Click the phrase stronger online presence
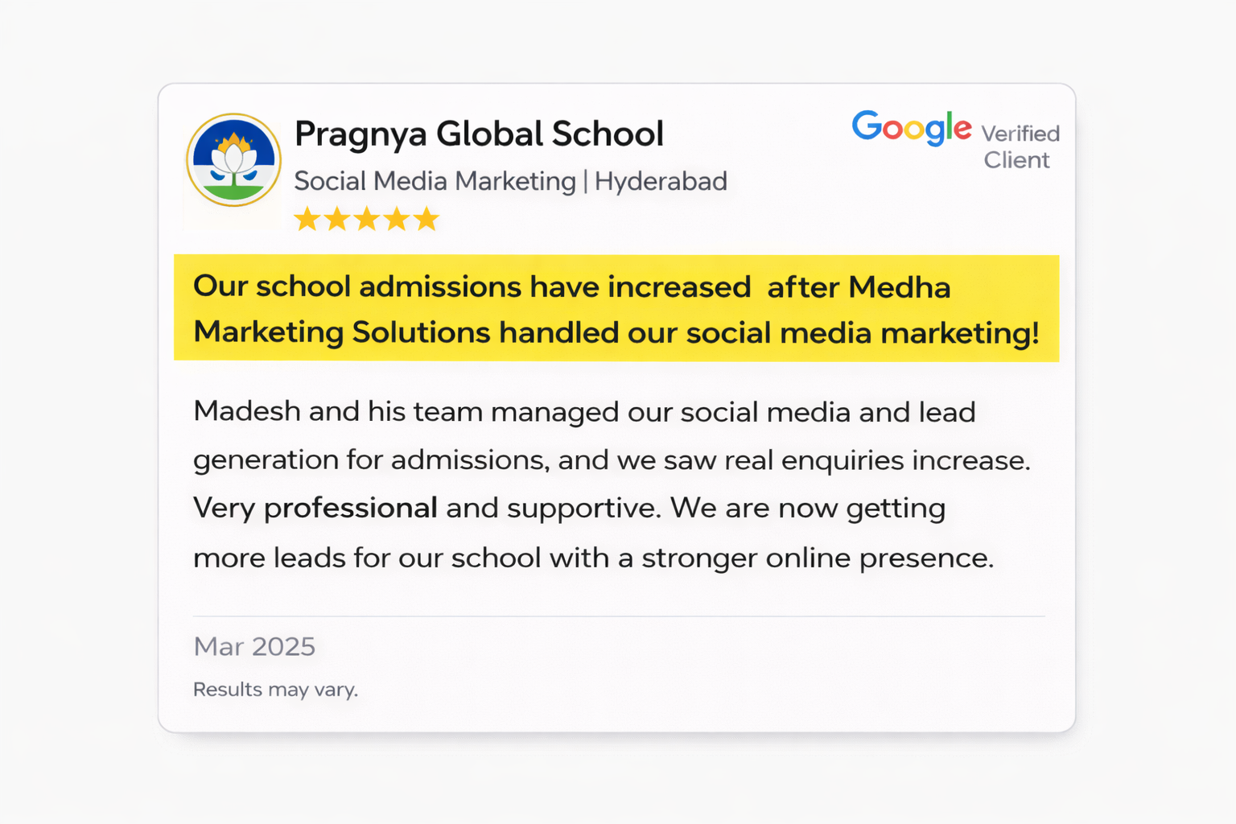 pos(817,558)
